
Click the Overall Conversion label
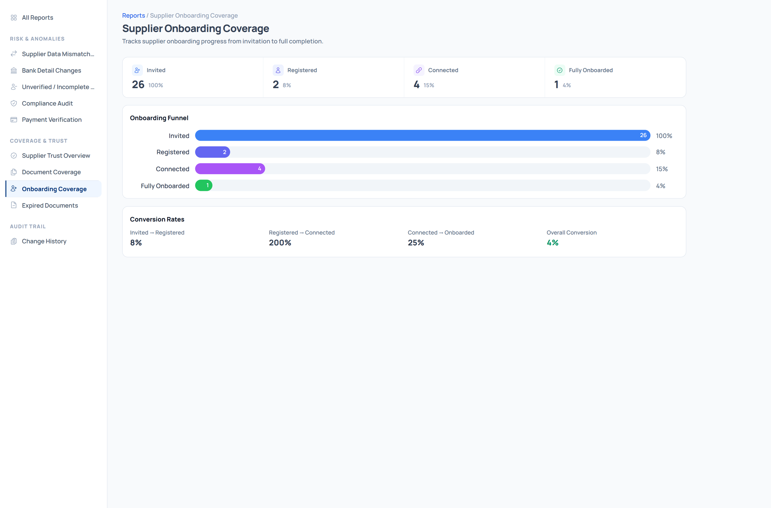coord(571,233)
